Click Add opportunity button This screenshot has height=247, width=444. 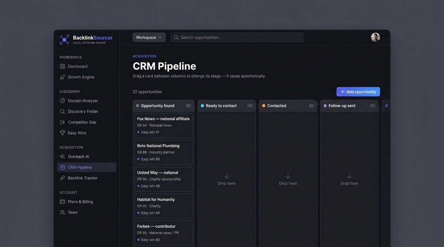tap(358, 92)
